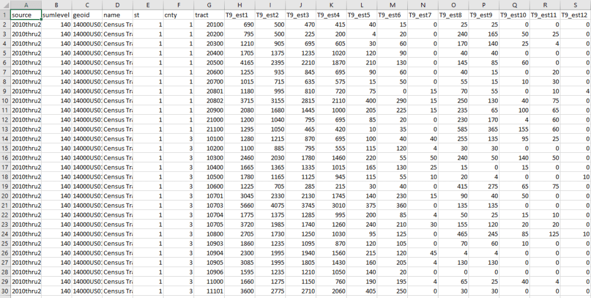Select the 'T9_est1' header cell

coord(239,14)
